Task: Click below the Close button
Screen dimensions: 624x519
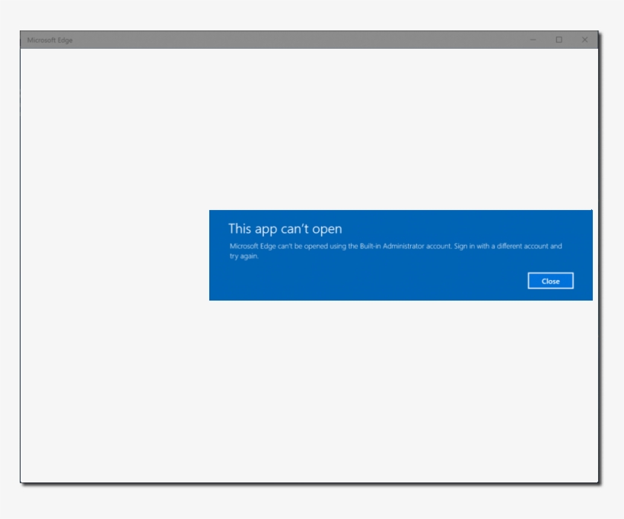Action: [x=550, y=295]
